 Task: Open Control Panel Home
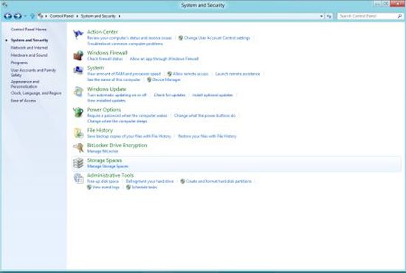coord(29,30)
